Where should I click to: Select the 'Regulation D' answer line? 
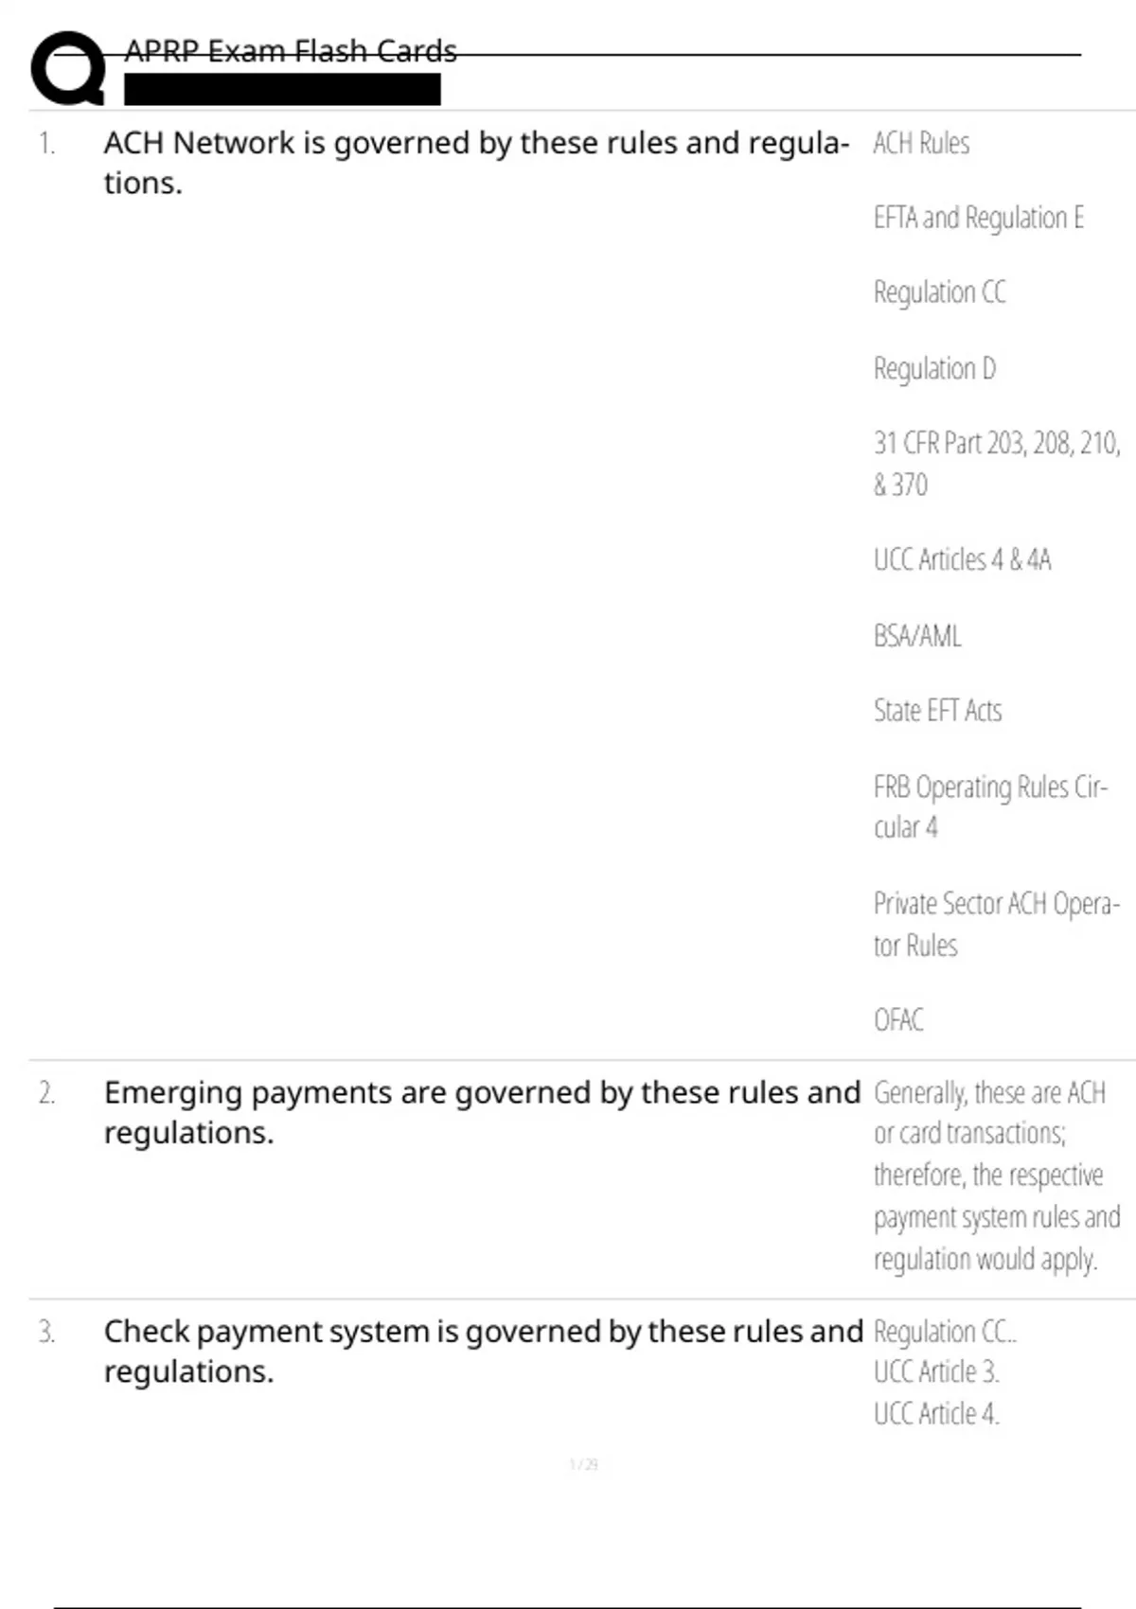(x=934, y=368)
